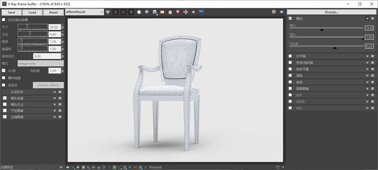Expand the 曲线 section chevron
Screen dimensions: 378x170
[367, 82]
